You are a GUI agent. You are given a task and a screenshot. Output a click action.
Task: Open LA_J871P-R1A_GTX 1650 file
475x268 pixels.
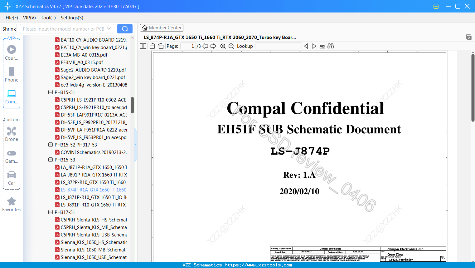click(x=91, y=167)
